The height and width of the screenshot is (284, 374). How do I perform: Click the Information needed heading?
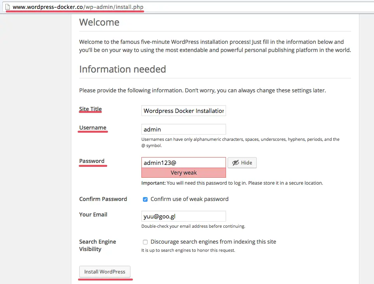(x=123, y=69)
